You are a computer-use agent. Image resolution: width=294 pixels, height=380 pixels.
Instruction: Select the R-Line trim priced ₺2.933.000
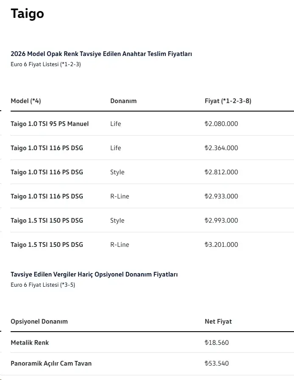click(120, 196)
